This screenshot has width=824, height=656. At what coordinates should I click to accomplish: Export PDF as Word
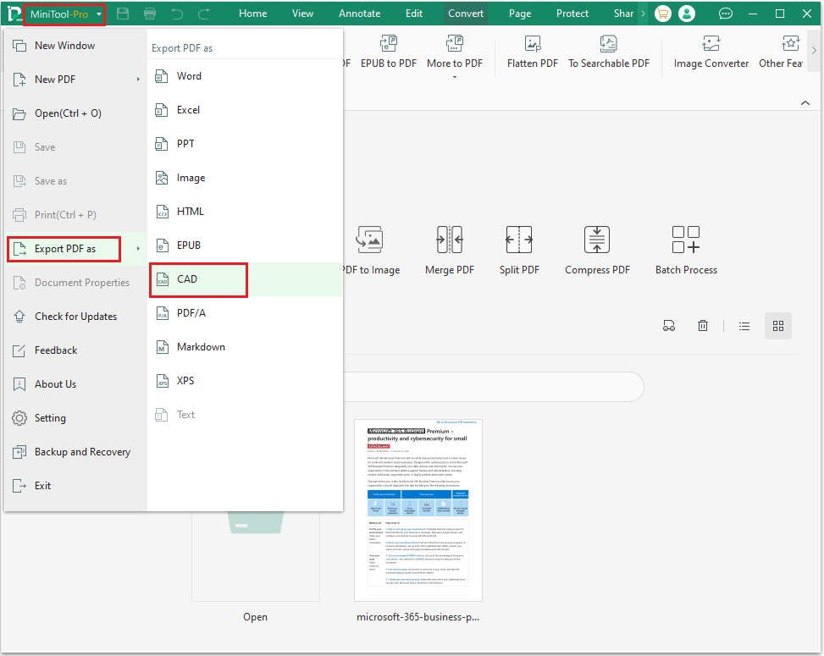[245, 76]
